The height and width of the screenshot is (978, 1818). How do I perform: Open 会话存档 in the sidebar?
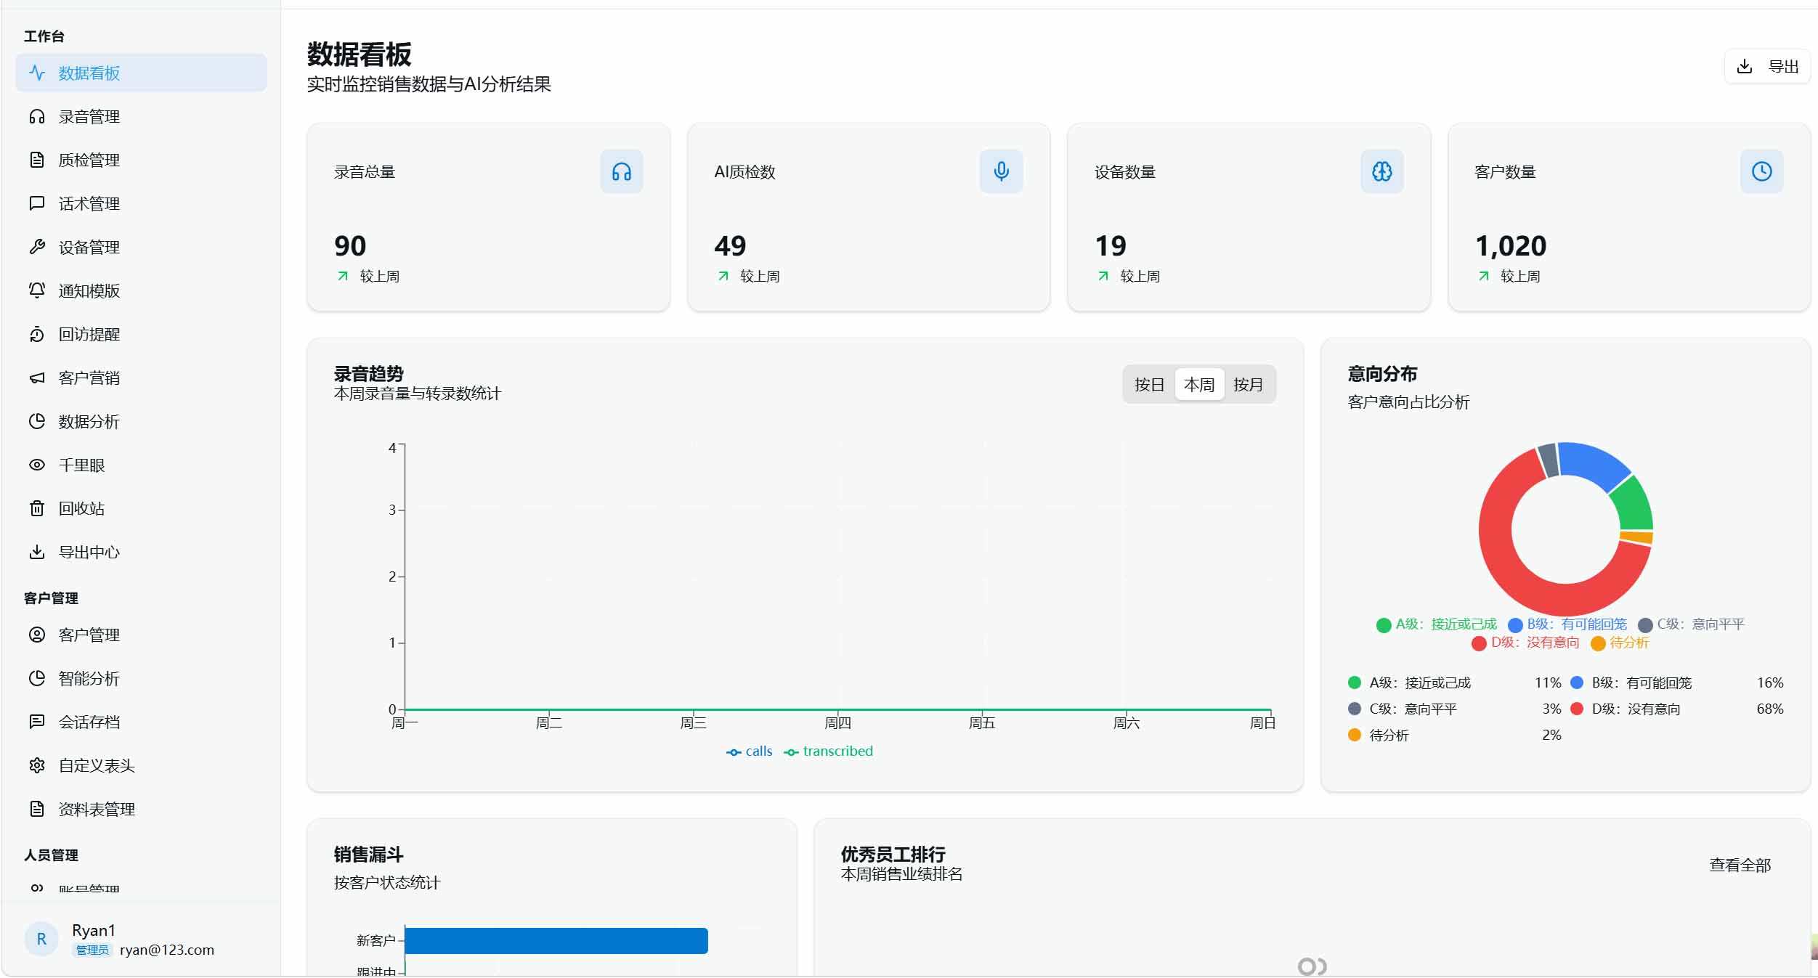141,722
